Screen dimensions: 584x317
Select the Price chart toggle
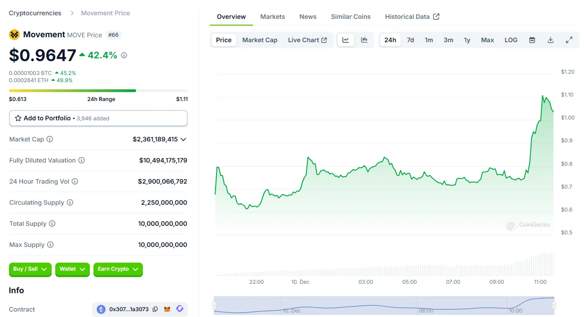click(224, 40)
